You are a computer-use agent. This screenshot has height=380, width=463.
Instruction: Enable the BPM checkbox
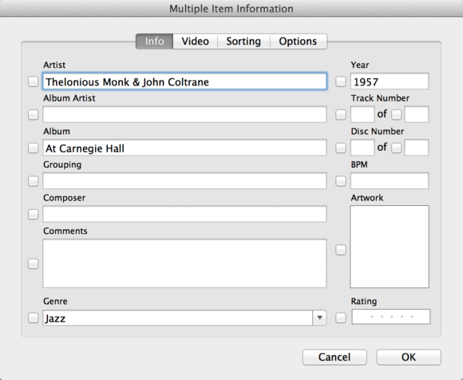tap(341, 181)
